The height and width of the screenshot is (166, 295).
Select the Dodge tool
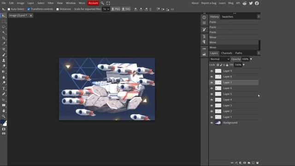point(4,83)
